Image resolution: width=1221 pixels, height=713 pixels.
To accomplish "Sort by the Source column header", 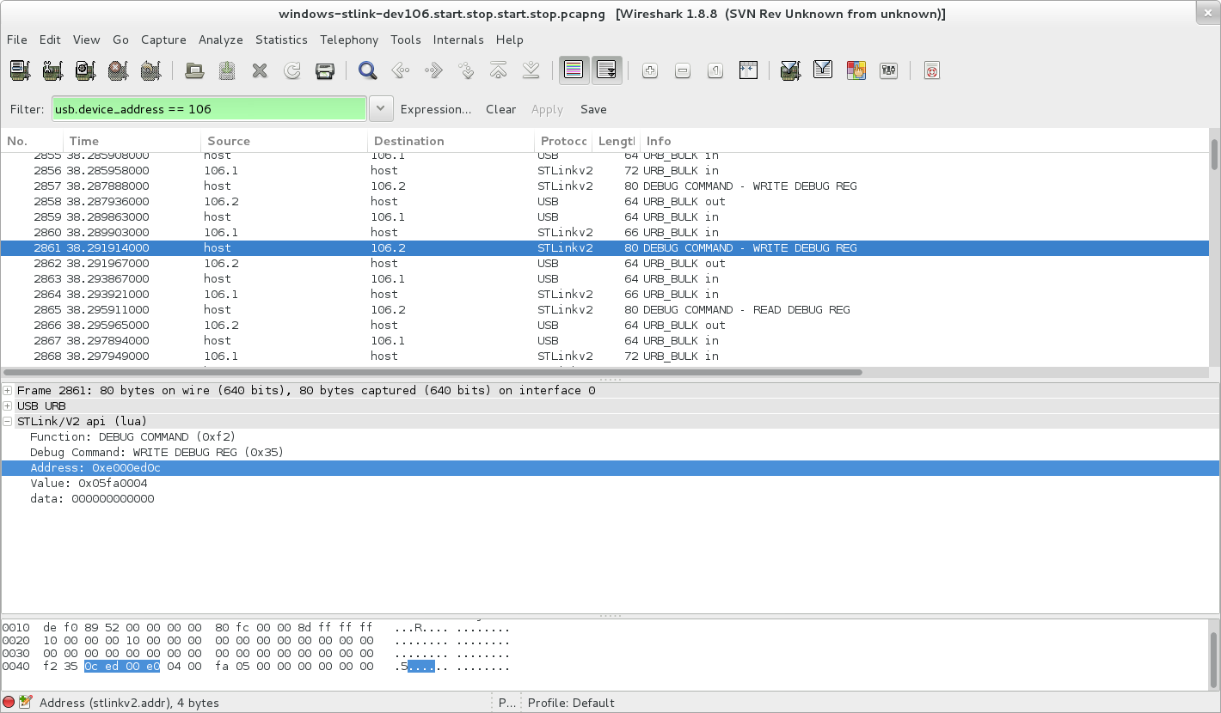I will 284,141.
